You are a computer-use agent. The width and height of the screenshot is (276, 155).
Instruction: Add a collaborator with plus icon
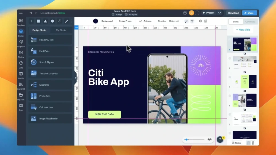(197, 13)
